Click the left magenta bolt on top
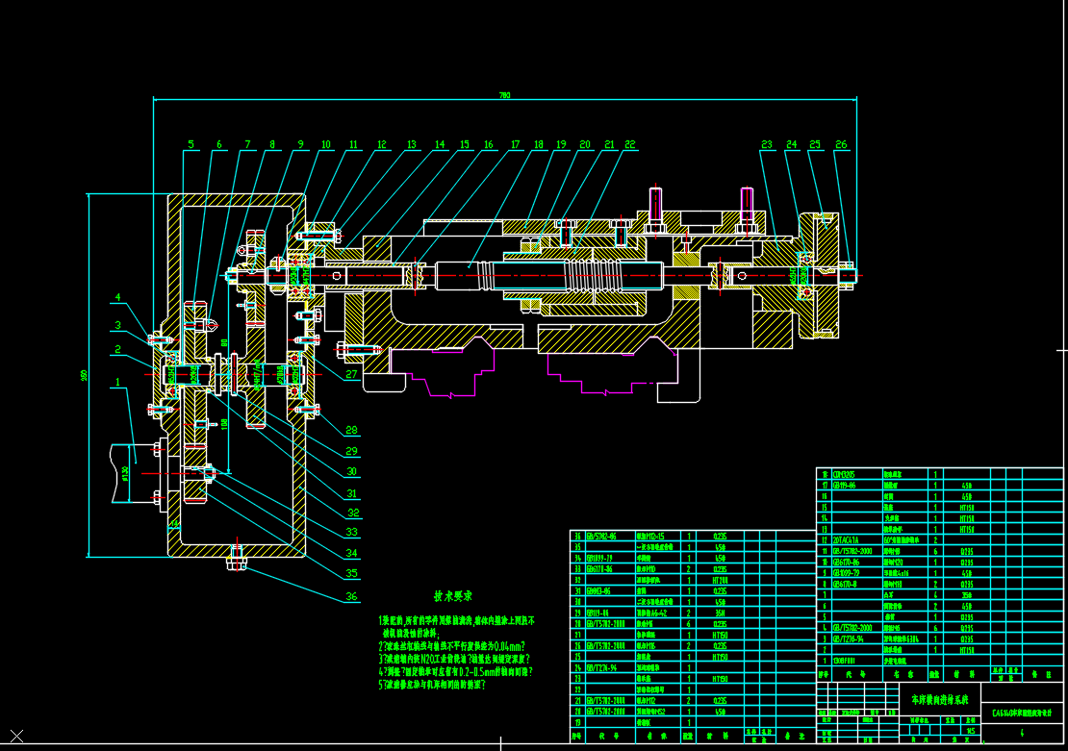Viewport: 1068px width, 751px height. tap(655, 204)
